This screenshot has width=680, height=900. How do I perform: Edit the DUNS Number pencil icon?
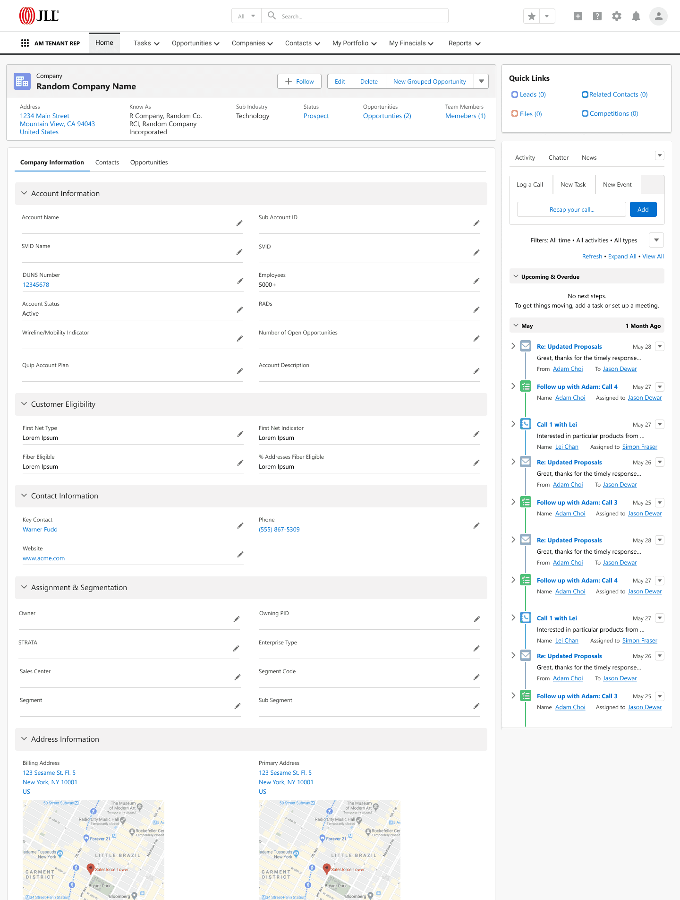point(240,281)
